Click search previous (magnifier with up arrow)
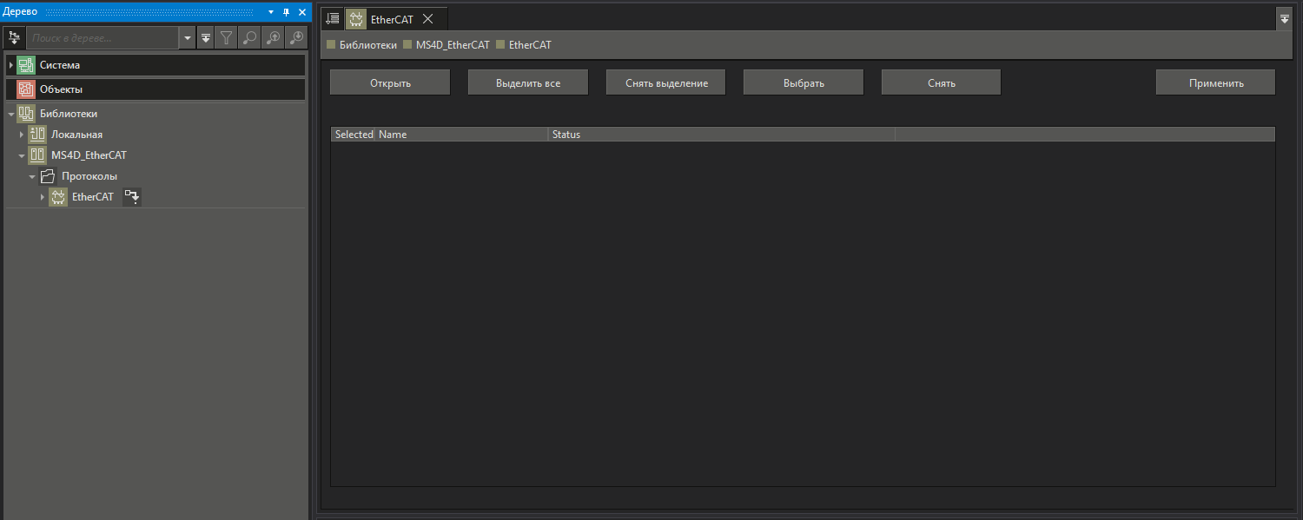Screen dimensions: 1303x520 click(273, 38)
